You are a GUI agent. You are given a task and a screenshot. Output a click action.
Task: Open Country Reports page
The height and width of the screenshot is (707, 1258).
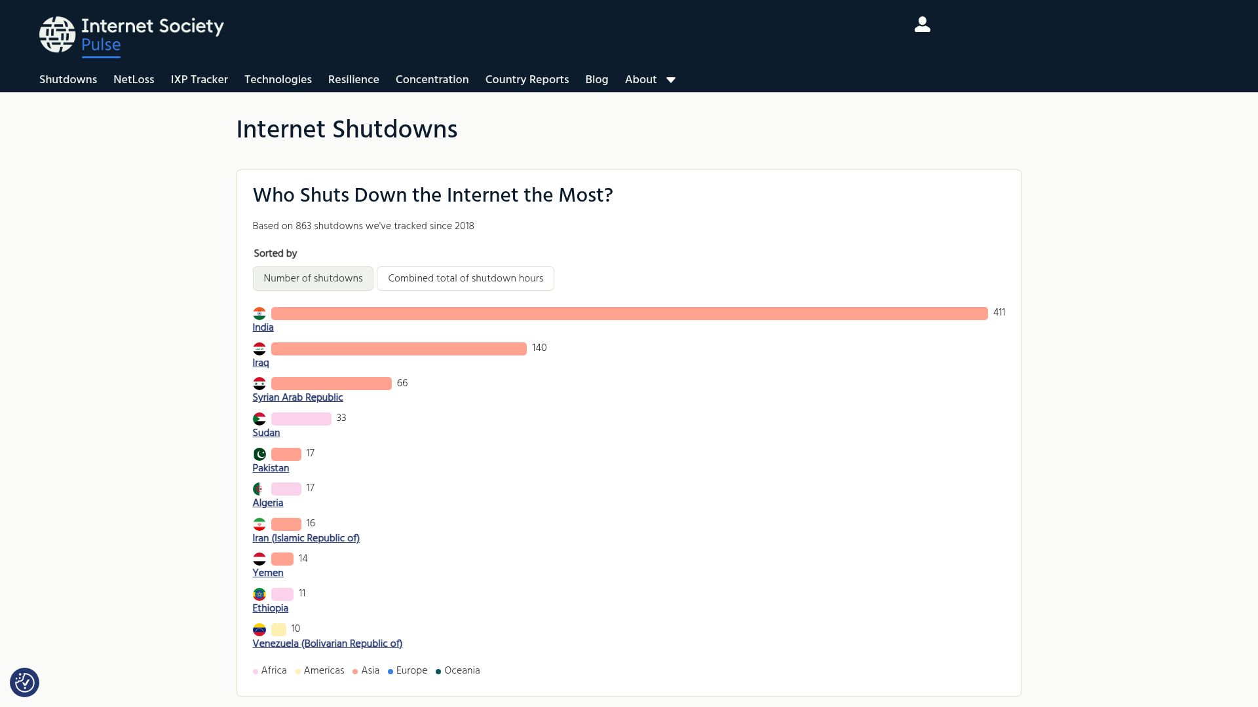pos(527,79)
